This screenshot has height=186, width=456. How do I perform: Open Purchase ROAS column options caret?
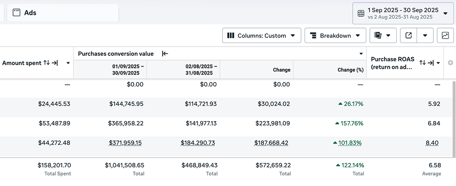click(x=438, y=63)
